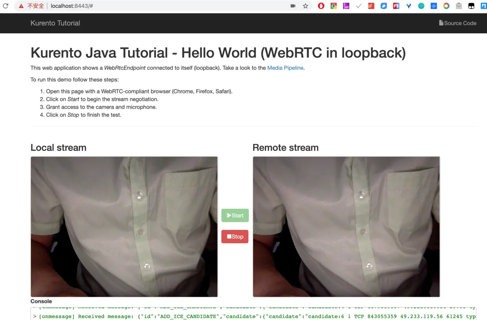Click the WebRtcEndpoint italic text
487x320 pixels.
[x=125, y=68]
